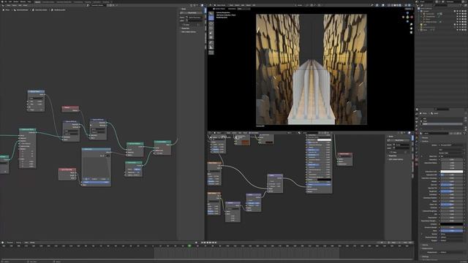The width and height of the screenshot is (468, 263).
Task: Open the Object Mode dropdown in viewport header
Action: coord(221,5)
